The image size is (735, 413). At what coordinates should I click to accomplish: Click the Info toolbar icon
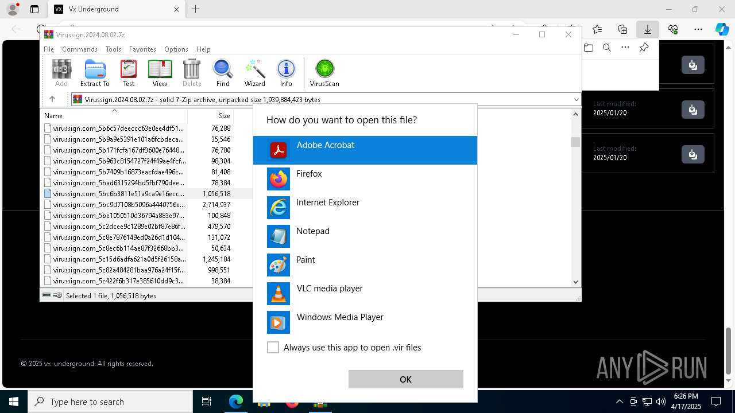[286, 73]
